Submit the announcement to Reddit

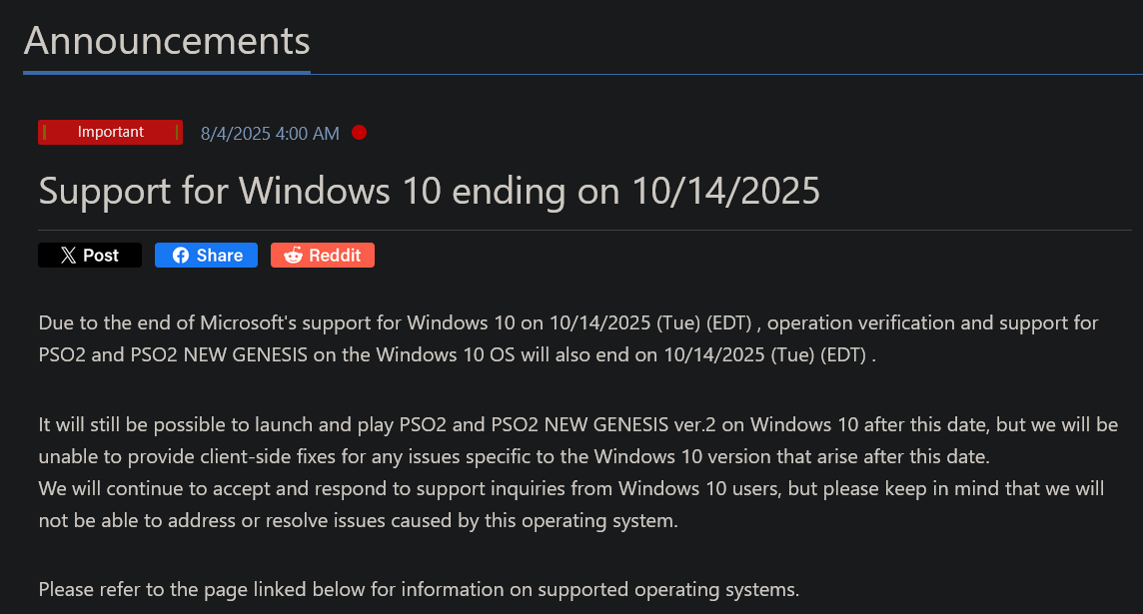coord(322,255)
